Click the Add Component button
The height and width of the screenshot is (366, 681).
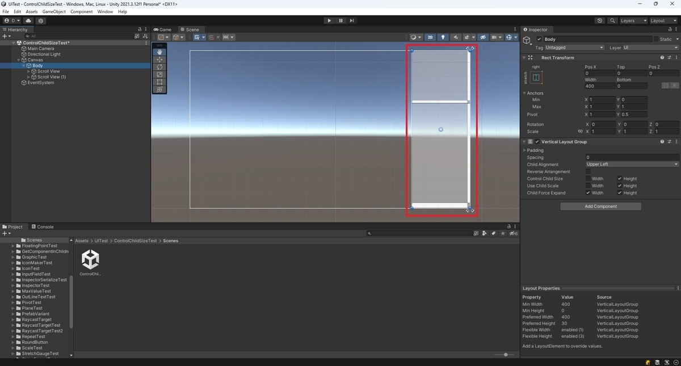point(600,207)
